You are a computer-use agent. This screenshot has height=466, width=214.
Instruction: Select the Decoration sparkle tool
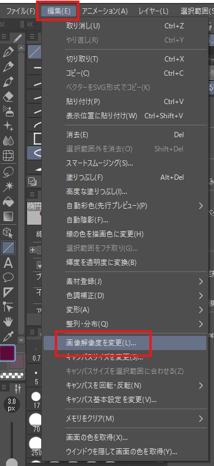(8, 126)
